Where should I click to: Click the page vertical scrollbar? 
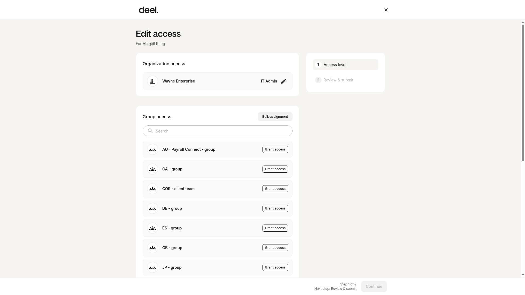pyautogui.click(x=523, y=93)
